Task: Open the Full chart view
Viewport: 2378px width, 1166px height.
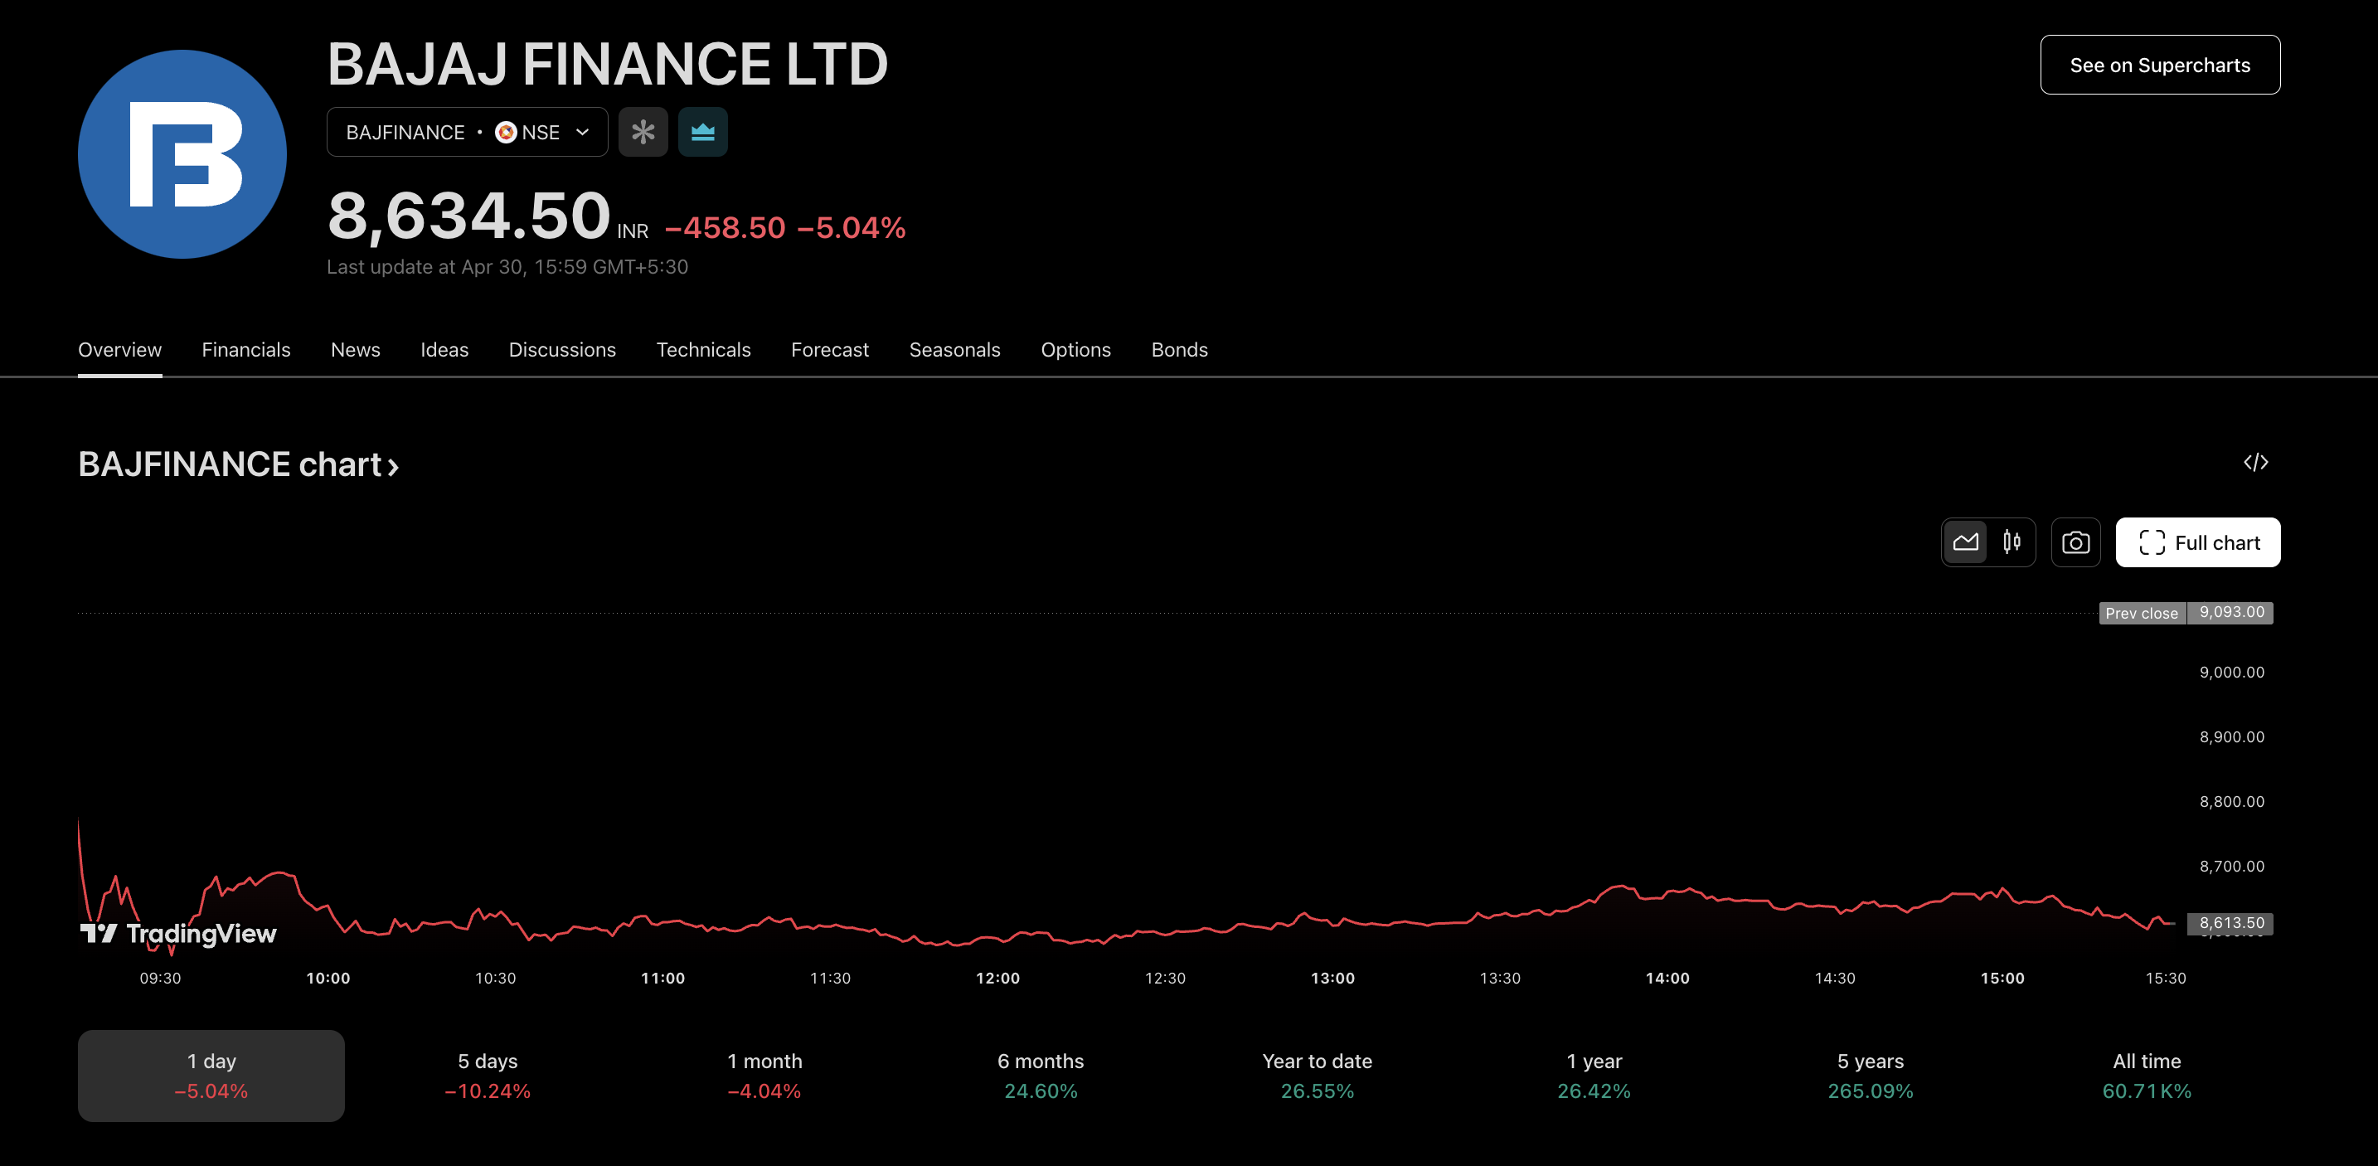Action: [x=2197, y=542]
